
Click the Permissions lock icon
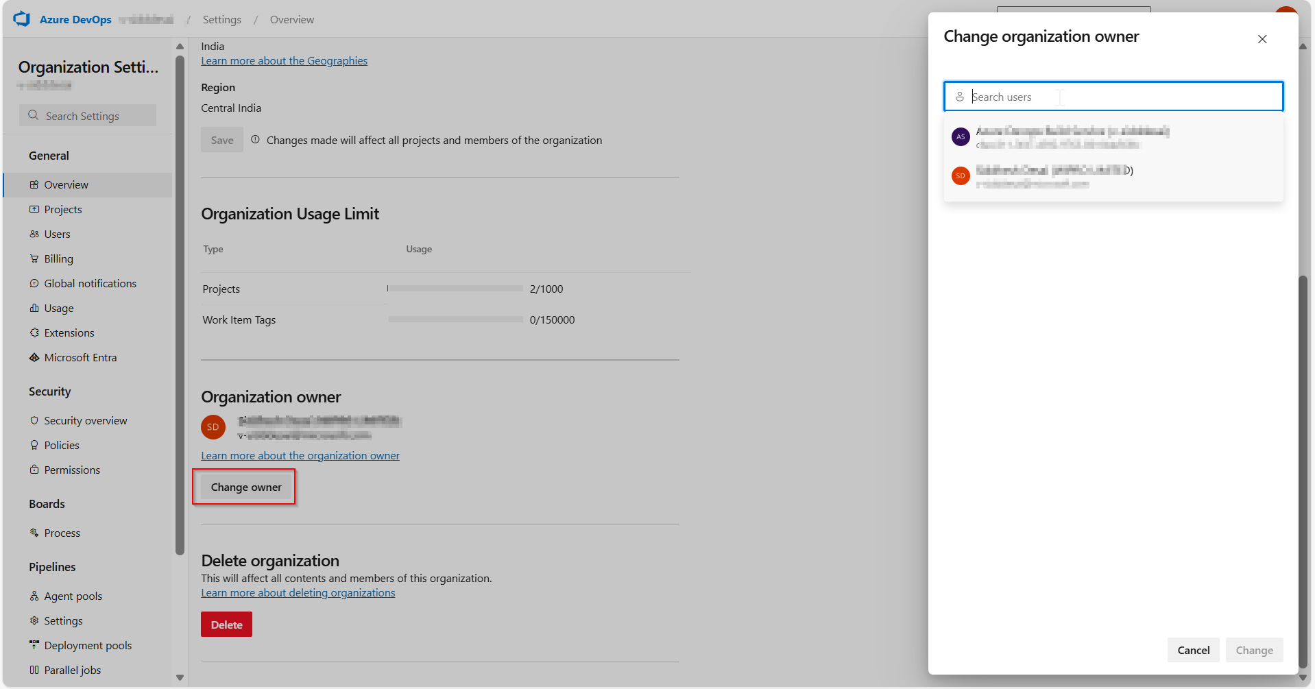pos(34,470)
